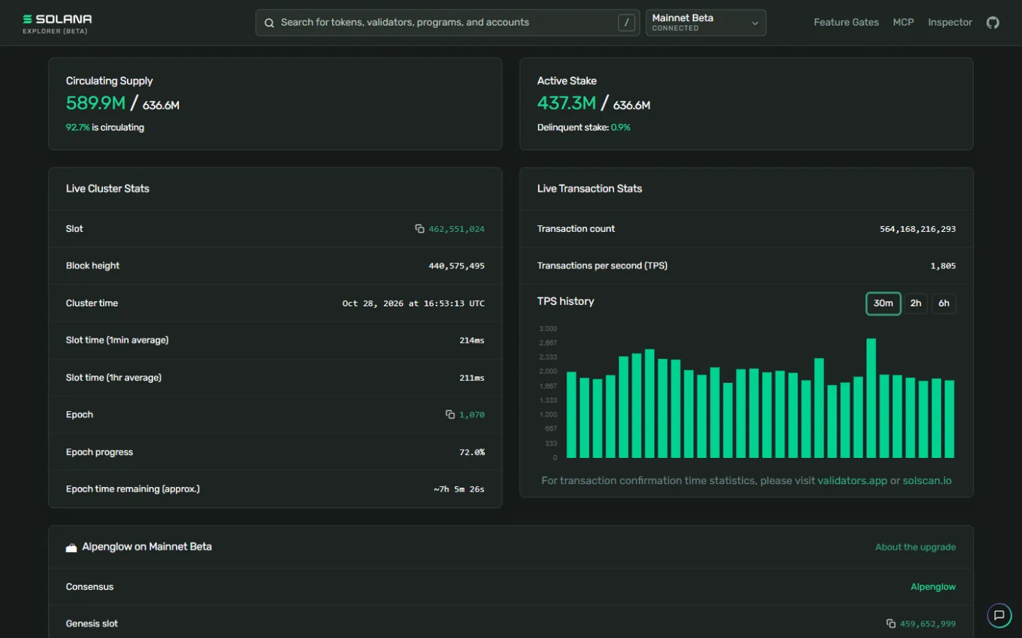Switch TPS history to 2h

[x=915, y=303]
